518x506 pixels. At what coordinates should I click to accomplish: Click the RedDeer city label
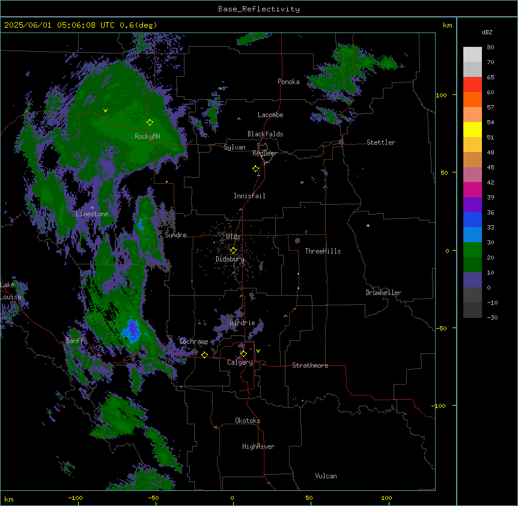(x=264, y=153)
